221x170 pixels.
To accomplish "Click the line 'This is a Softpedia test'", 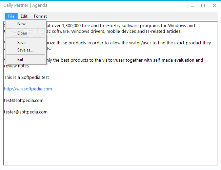I will pyautogui.click(x=26, y=77).
